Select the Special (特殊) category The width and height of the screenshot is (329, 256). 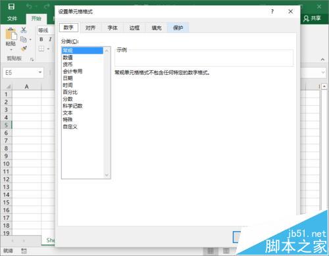(x=82, y=119)
